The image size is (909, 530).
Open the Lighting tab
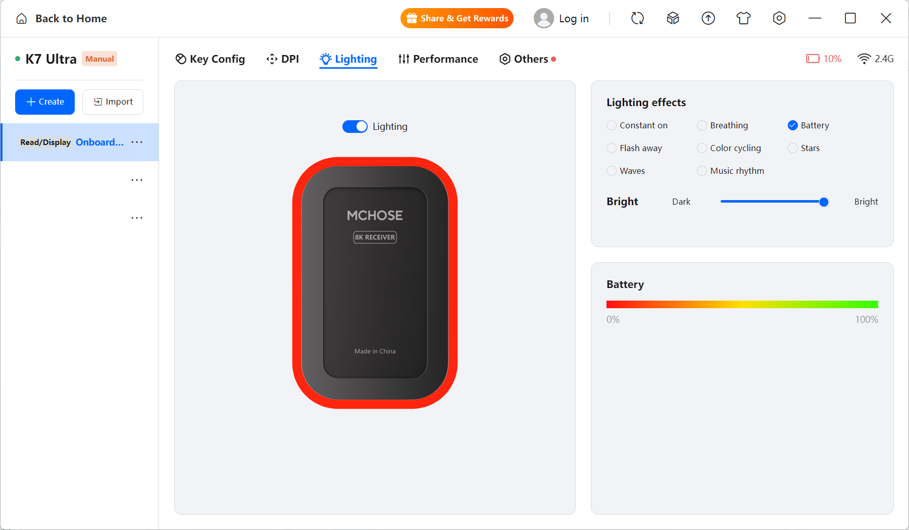(348, 59)
